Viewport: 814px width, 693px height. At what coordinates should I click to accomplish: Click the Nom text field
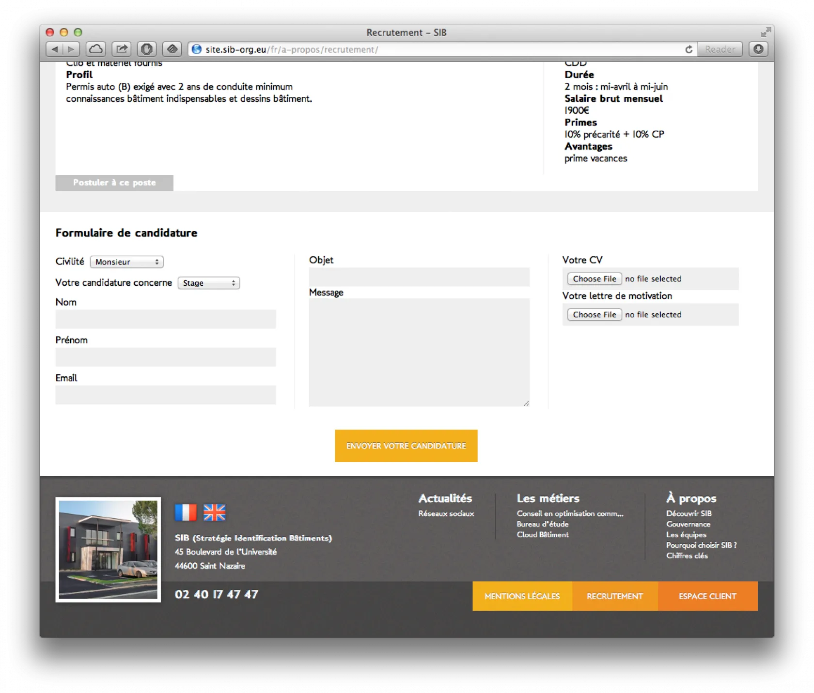point(166,319)
